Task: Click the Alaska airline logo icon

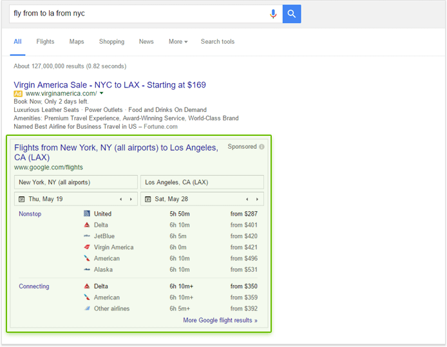Action: [x=87, y=269]
